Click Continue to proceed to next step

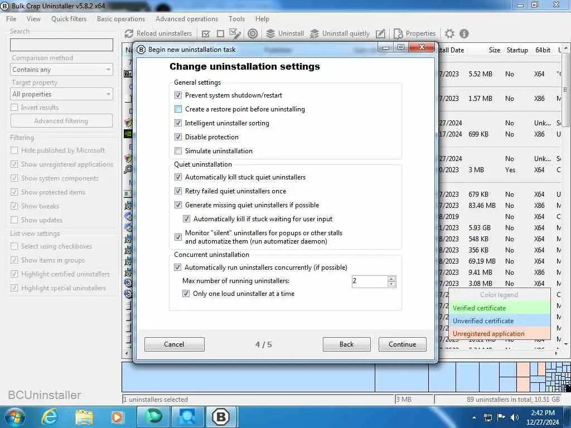(403, 344)
